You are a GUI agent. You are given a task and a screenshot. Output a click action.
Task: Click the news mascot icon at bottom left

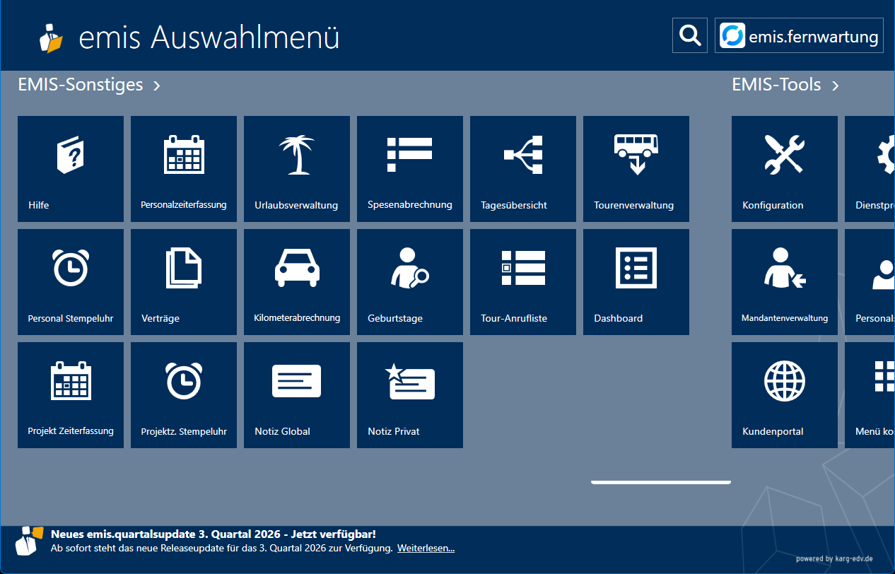point(28,541)
